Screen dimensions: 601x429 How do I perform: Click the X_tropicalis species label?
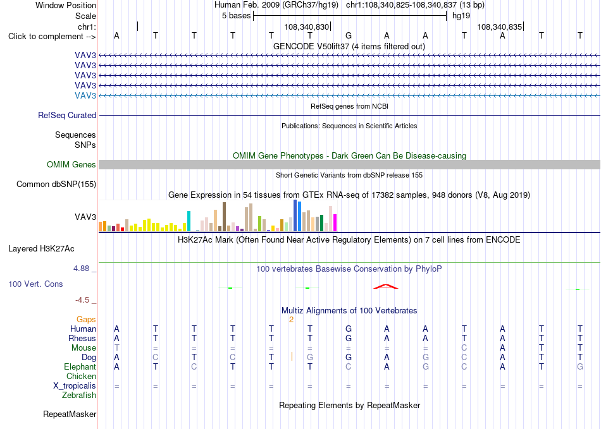click(x=75, y=386)
